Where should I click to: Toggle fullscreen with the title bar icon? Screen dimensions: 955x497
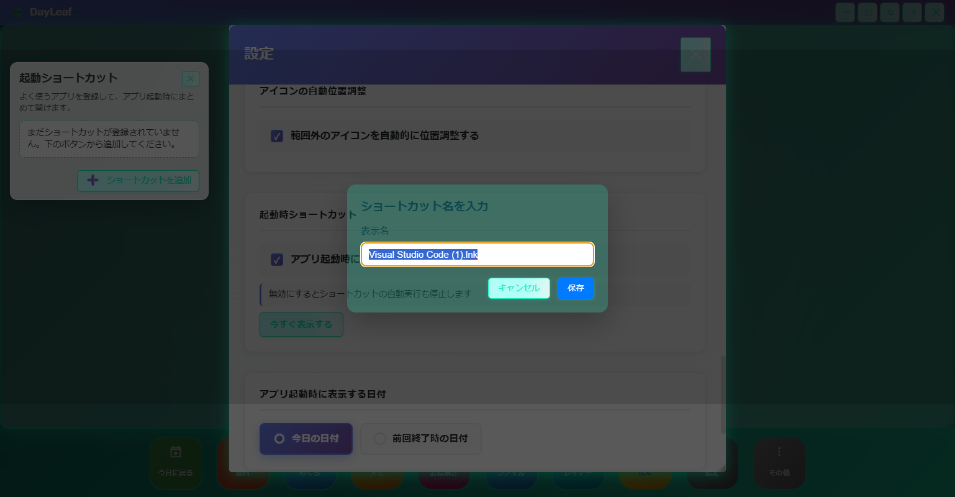[x=867, y=12]
